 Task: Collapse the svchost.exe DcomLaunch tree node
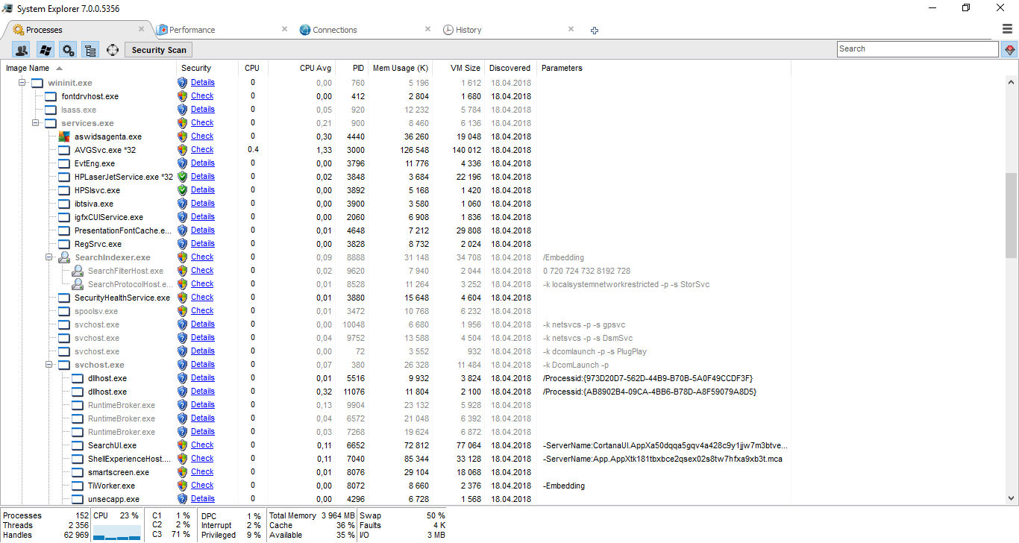point(48,365)
